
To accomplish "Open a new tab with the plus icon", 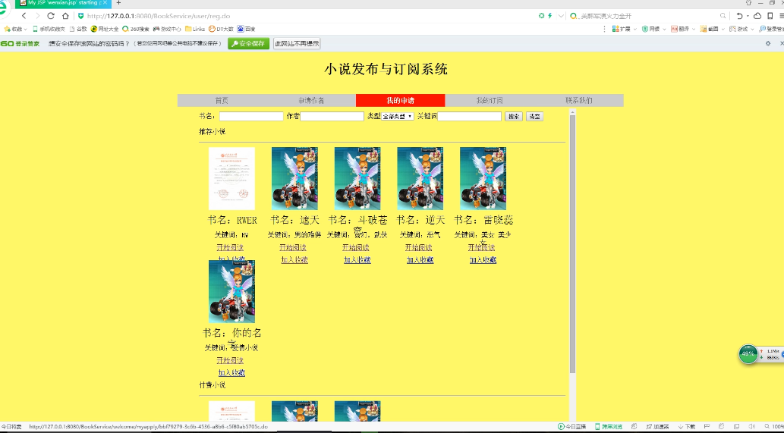I will pos(118,3).
